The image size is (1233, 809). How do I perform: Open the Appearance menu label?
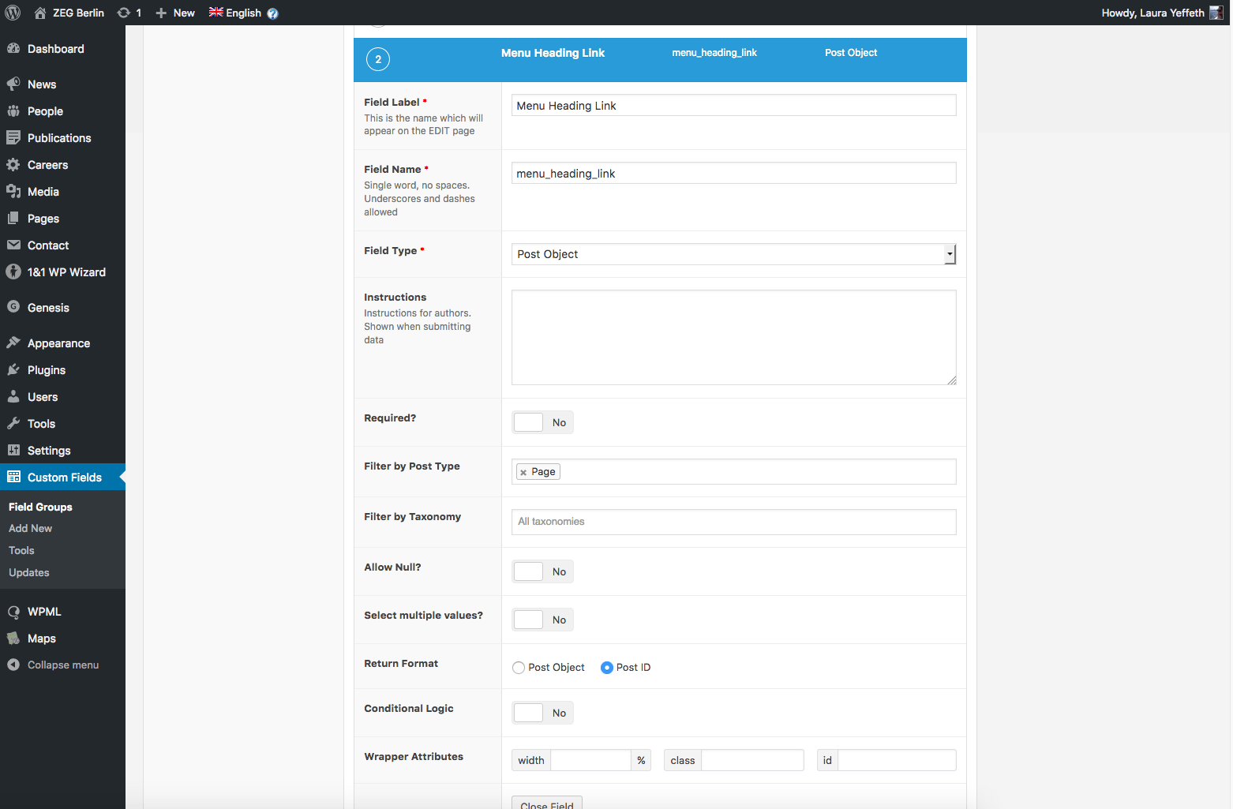[x=58, y=343]
